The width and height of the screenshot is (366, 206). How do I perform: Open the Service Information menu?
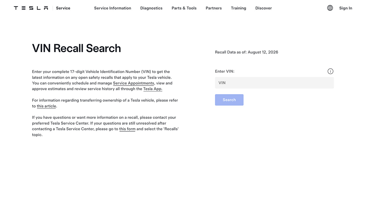coord(113,8)
